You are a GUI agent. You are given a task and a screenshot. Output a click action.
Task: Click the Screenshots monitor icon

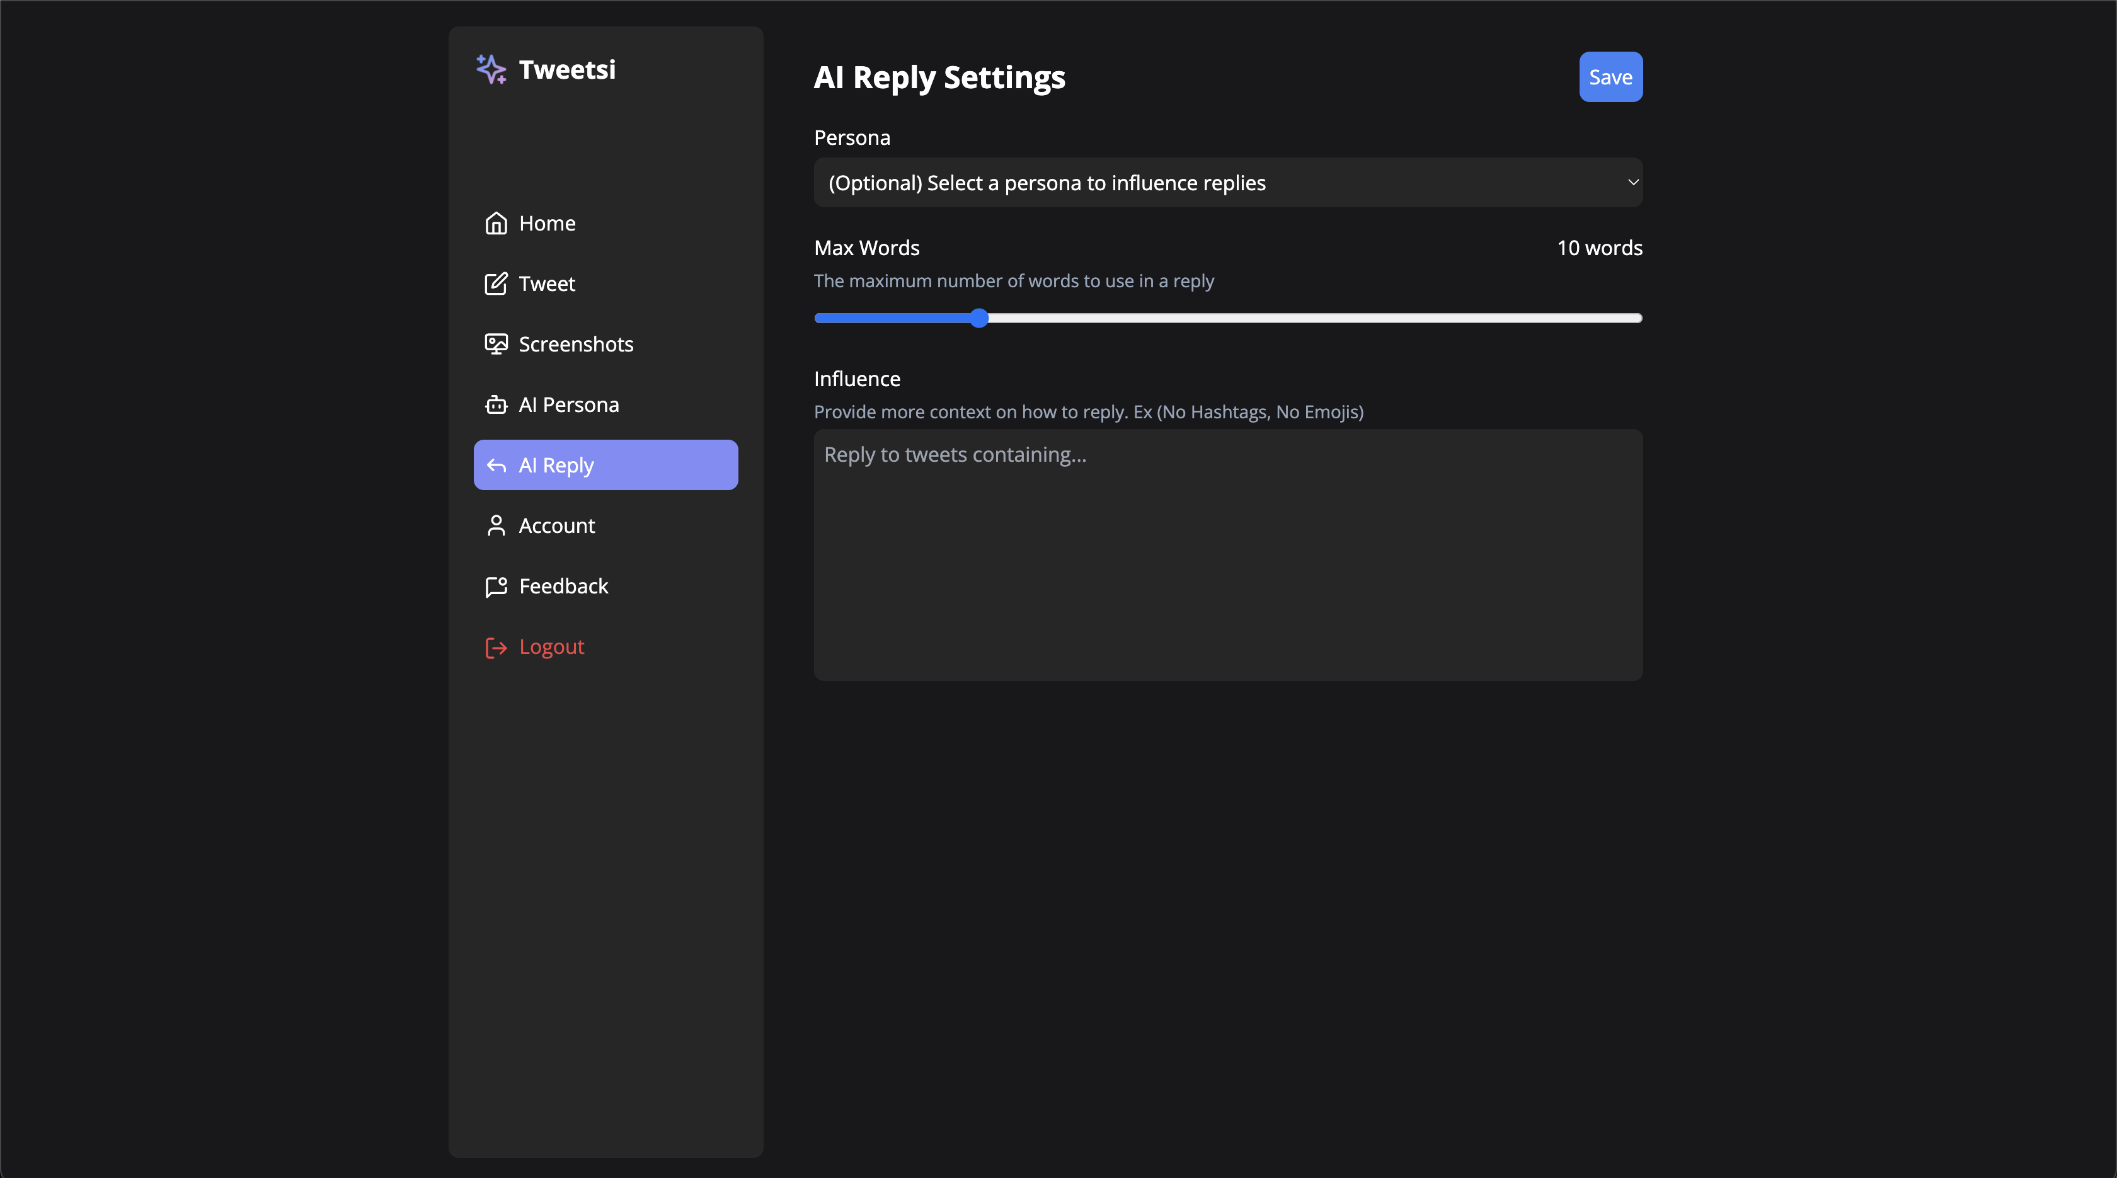tap(496, 344)
